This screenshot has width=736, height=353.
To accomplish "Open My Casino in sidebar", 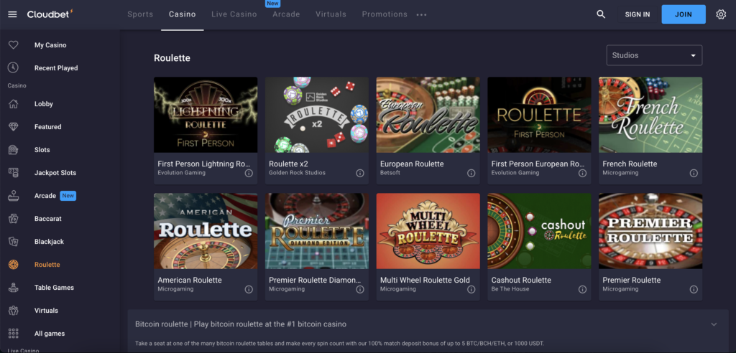I will tap(50, 45).
